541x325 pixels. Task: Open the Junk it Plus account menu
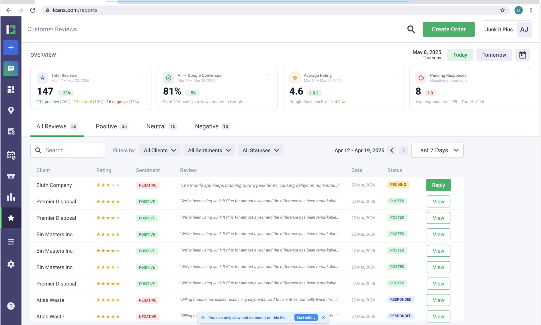point(507,29)
